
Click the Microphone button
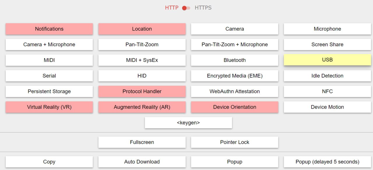coord(327,29)
